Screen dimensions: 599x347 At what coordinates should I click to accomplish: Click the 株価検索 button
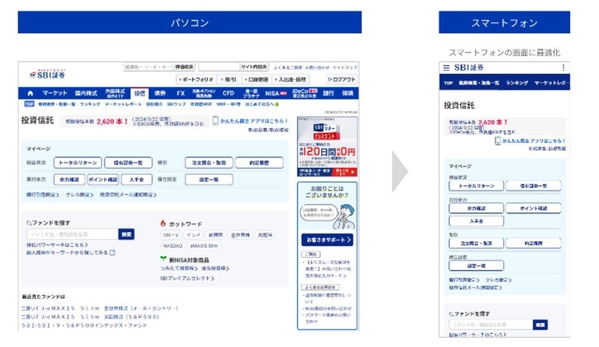(184, 67)
